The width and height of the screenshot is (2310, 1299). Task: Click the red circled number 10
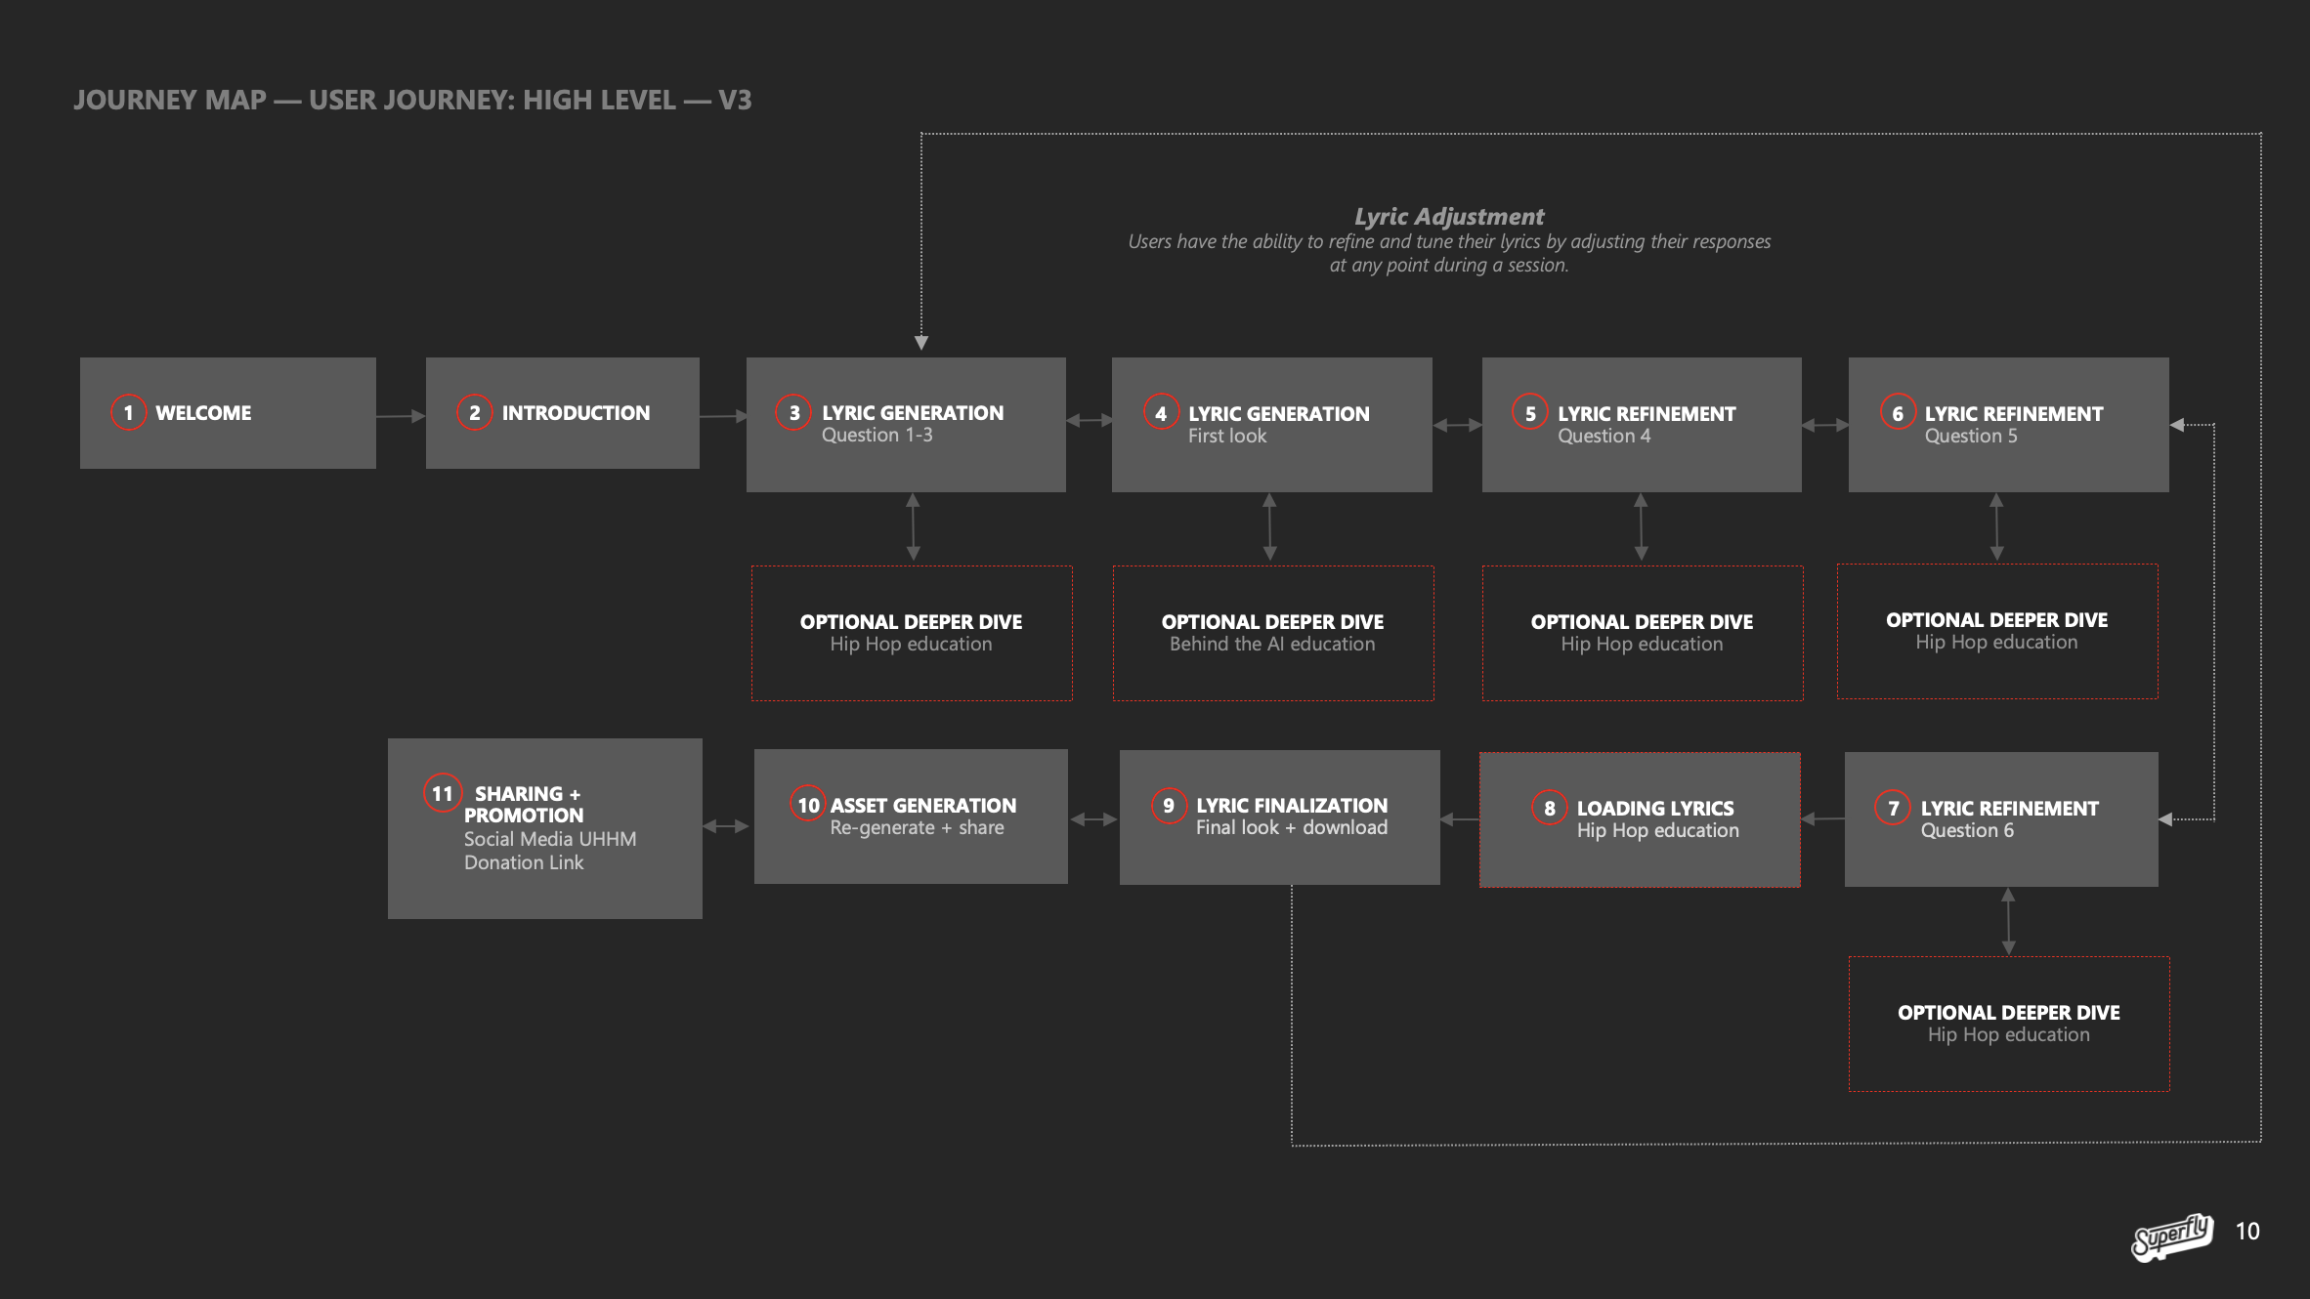coord(808,805)
